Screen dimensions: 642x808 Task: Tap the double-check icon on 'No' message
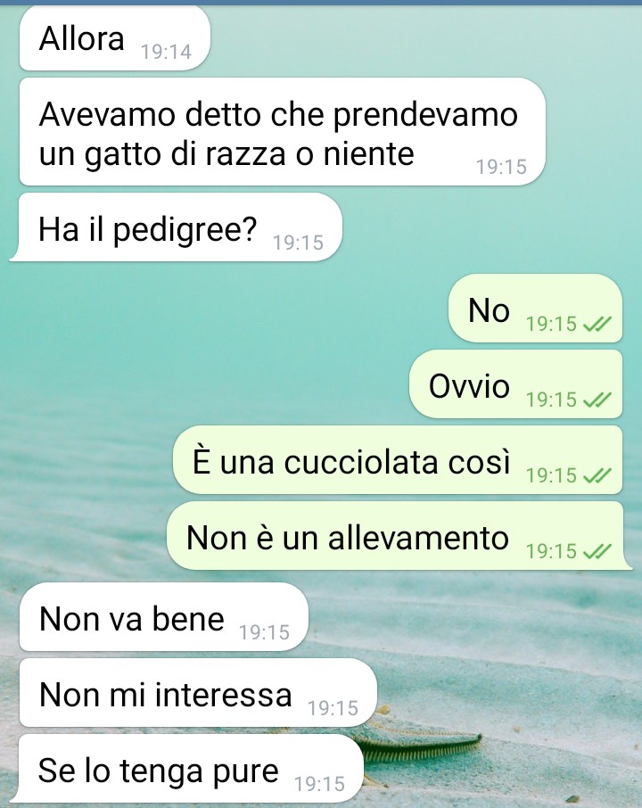(597, 324)
